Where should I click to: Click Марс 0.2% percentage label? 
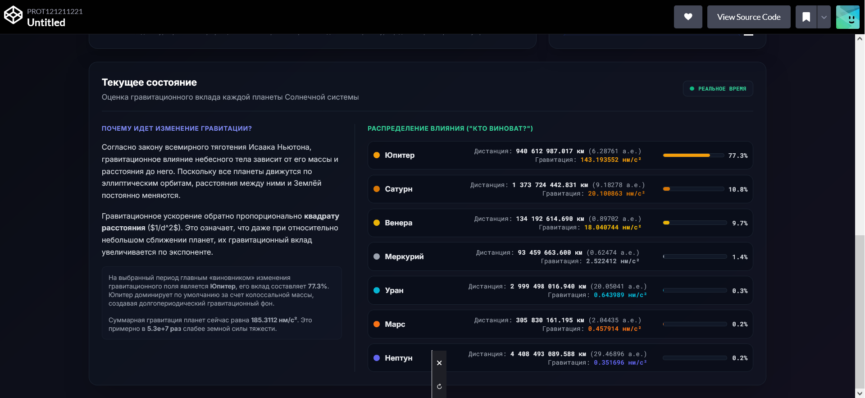[x=740, y=324]
